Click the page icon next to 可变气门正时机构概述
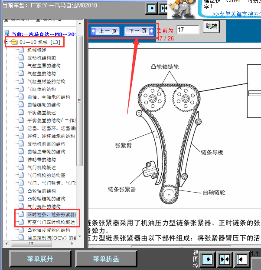Image resolution: width=261 pixels, height=270 pixels. point(21,222)
